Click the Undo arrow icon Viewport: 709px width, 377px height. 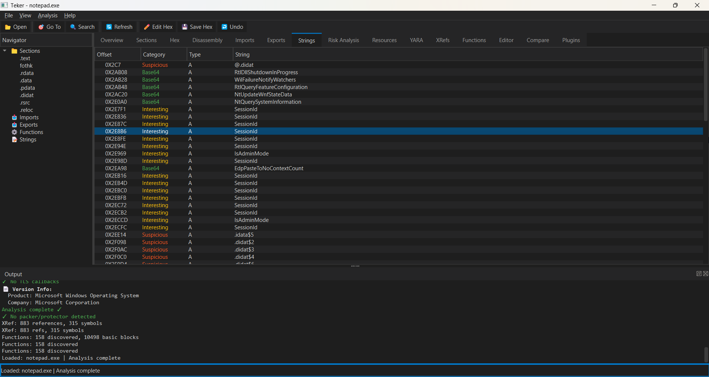point(224,27)
